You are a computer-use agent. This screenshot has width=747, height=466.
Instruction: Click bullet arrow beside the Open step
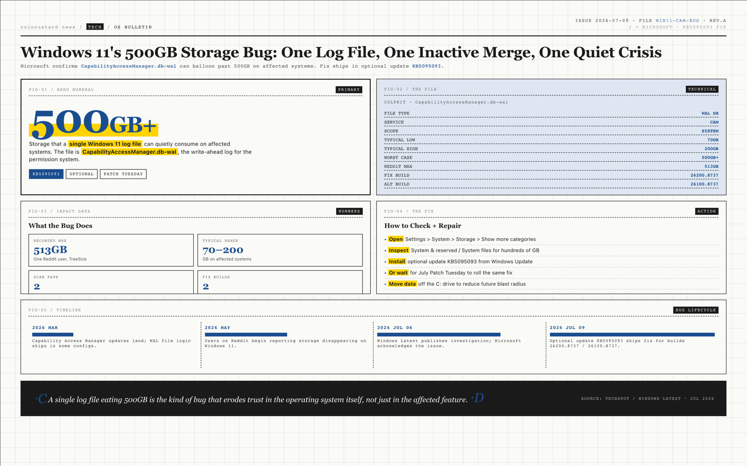pos(385,240)
